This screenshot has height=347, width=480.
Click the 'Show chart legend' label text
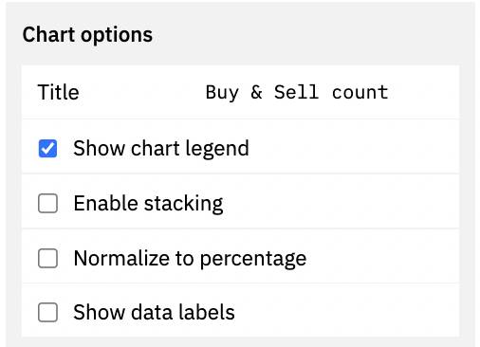[161, 148]
